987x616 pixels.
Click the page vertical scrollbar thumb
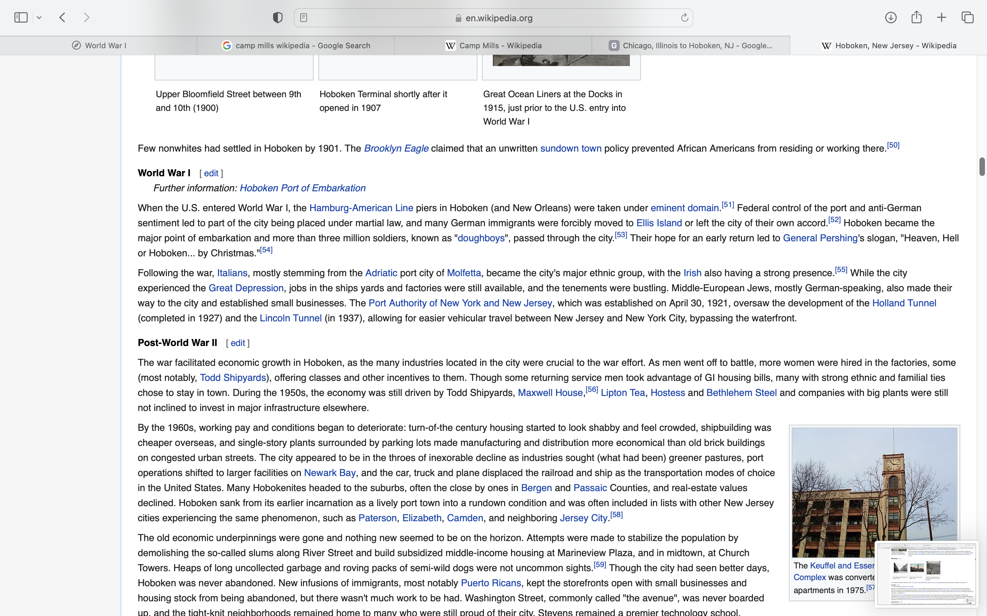coord(982,167)
